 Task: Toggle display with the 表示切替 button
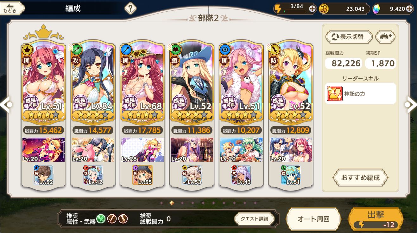[x=349, y=37]
